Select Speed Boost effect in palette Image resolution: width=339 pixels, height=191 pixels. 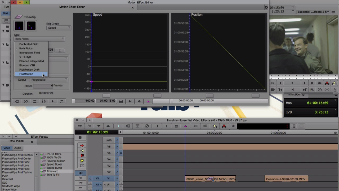pos(54,164)
